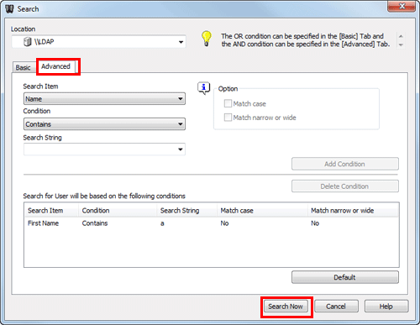
Task: Expand the Condition dropdown showing Contains
Action: pos(104,124)
